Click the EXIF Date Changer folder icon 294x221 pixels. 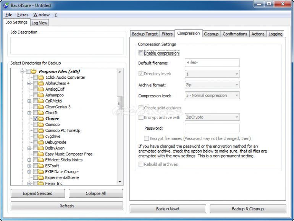41,172
